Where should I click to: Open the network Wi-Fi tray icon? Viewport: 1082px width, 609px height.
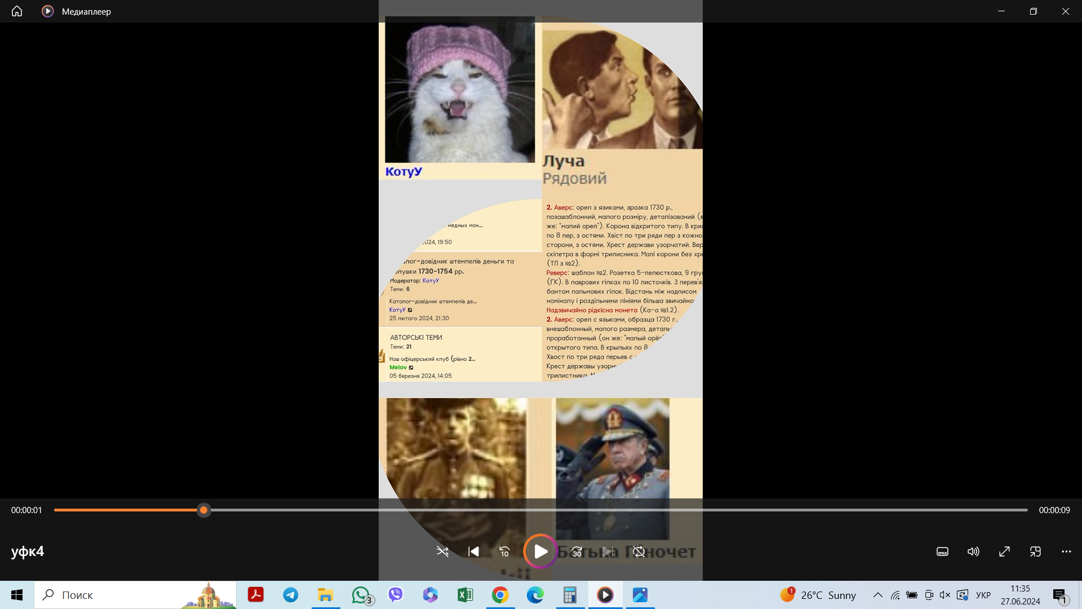click(x=895, y=595)
